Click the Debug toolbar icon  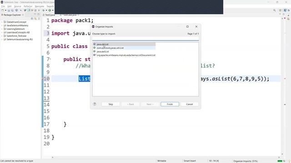pos(44,10)
